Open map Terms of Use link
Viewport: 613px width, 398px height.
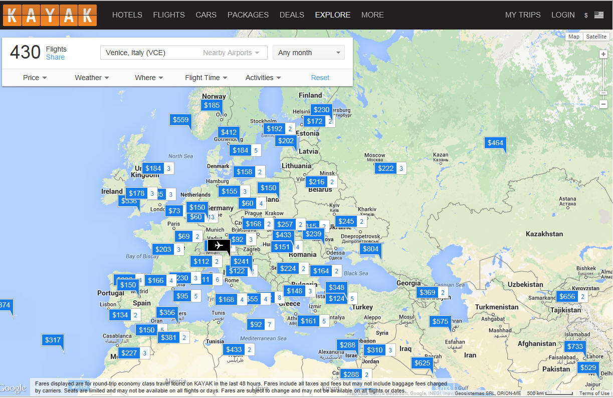594,393
